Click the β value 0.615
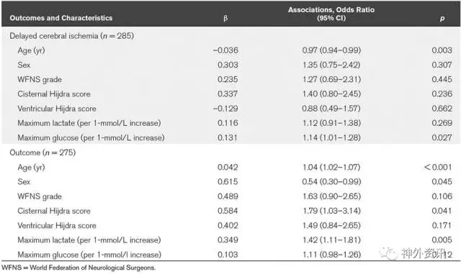The image size is (461, 274). point(228,181)
